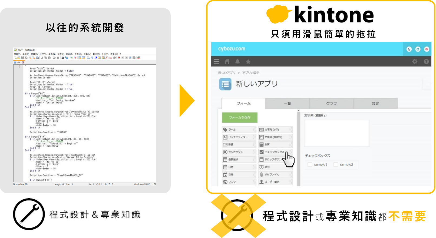Open 外掛(P) menu in Notepad++
Image resolution: width=436 pixels, height=238 pixels.
pyautogui.click(x=105, y=54)
